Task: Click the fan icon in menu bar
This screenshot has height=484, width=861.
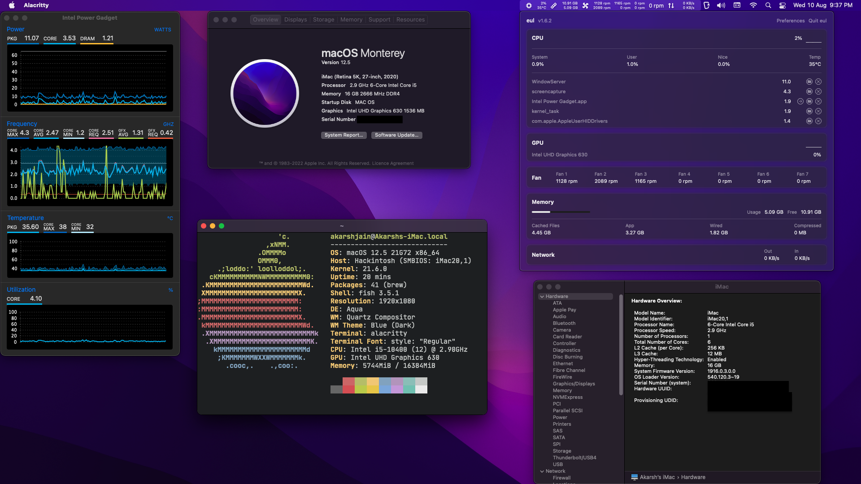Action: (x=585, y=5)
